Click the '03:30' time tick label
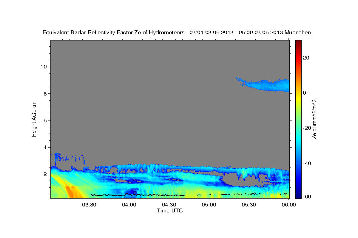Viewport: 358px width, 238px height. pyautogui.click(x=89, y=205)
